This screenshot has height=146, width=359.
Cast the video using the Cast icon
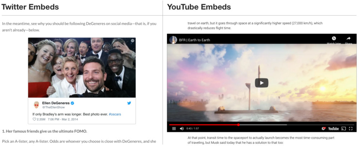[344, 129]
